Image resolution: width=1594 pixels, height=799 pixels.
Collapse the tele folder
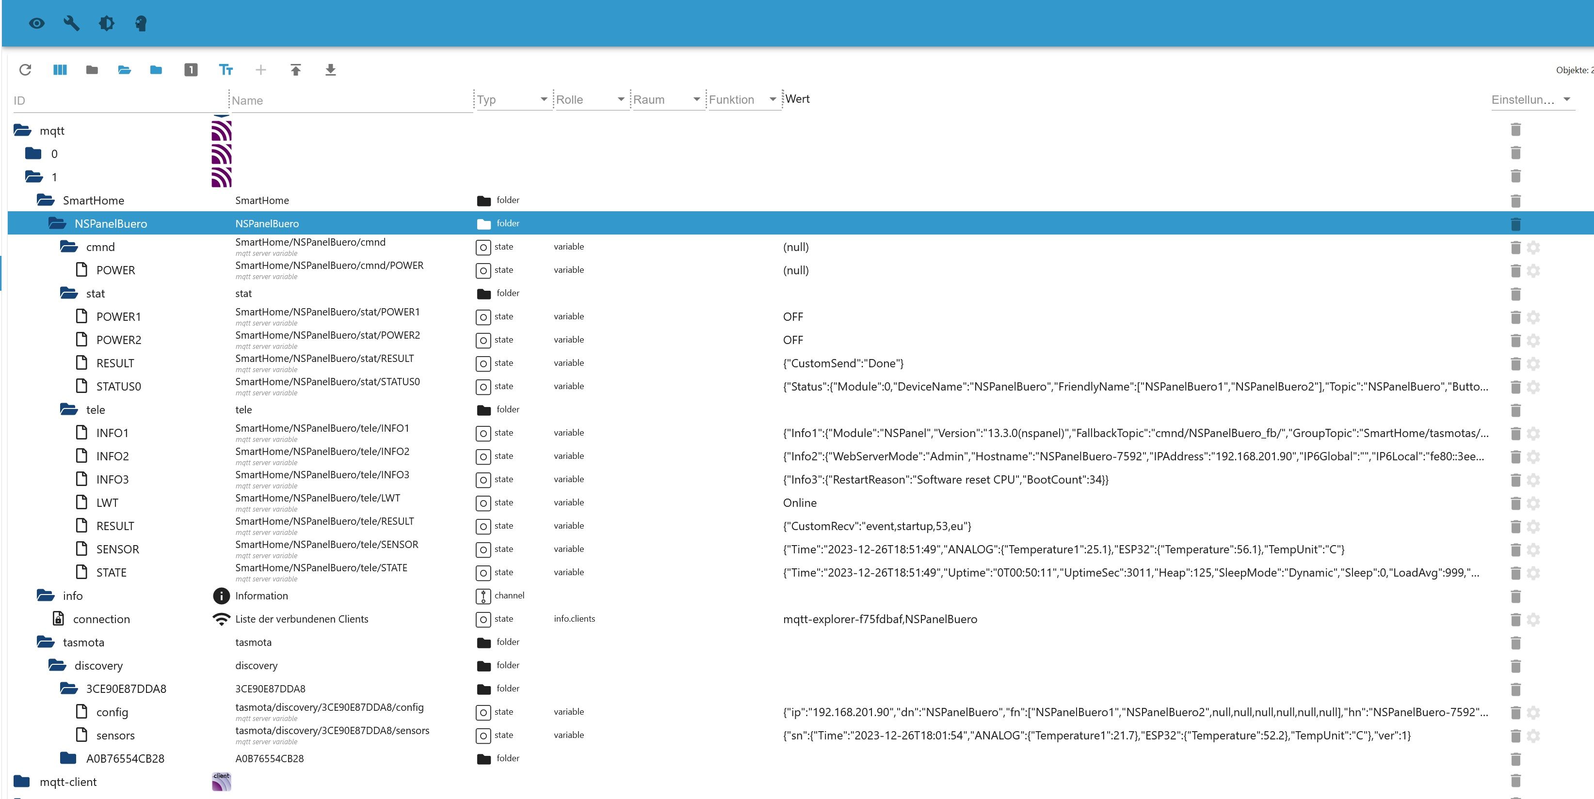69,409
